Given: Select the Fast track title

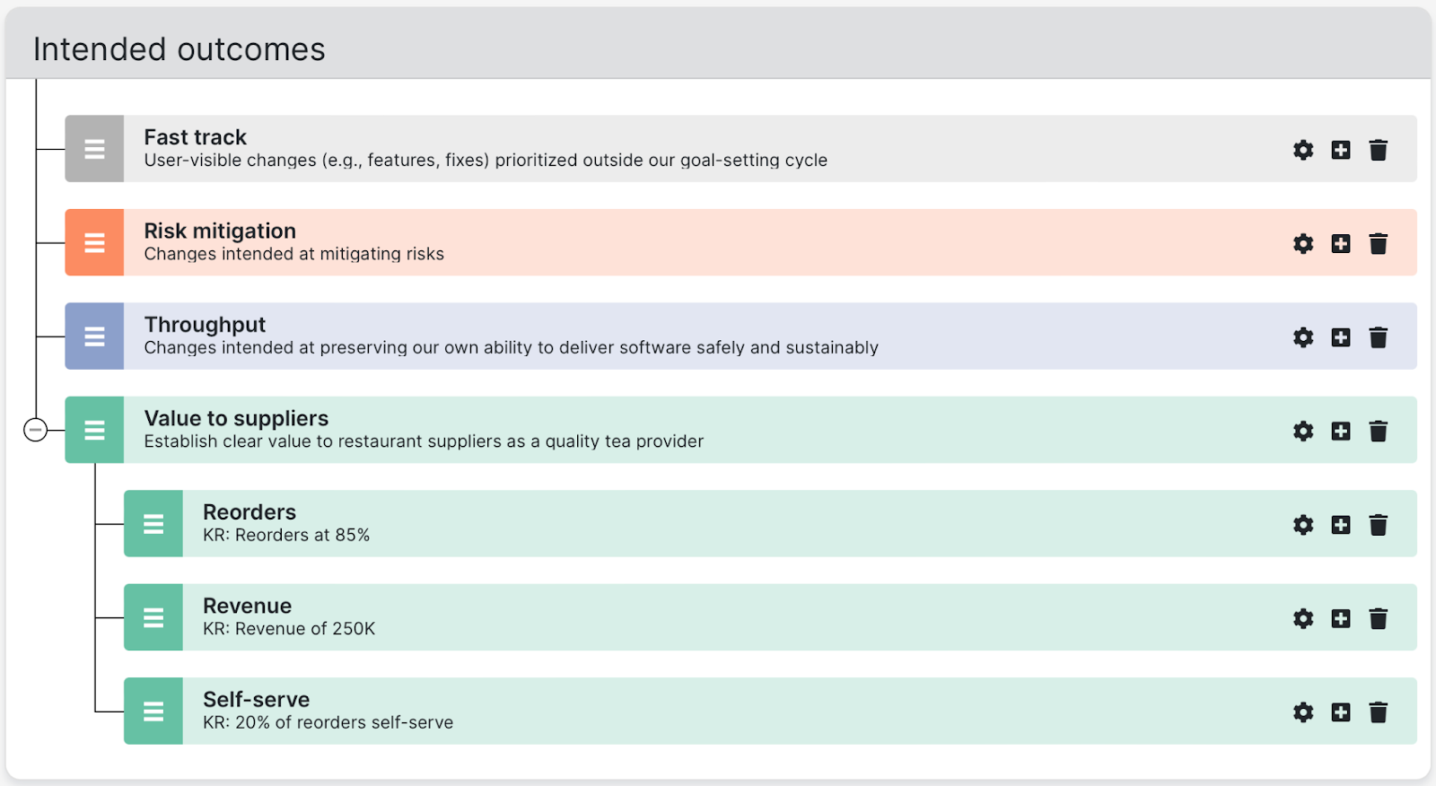Looking at the screenshot, I should pyautogui.click(x=195, y=137).
